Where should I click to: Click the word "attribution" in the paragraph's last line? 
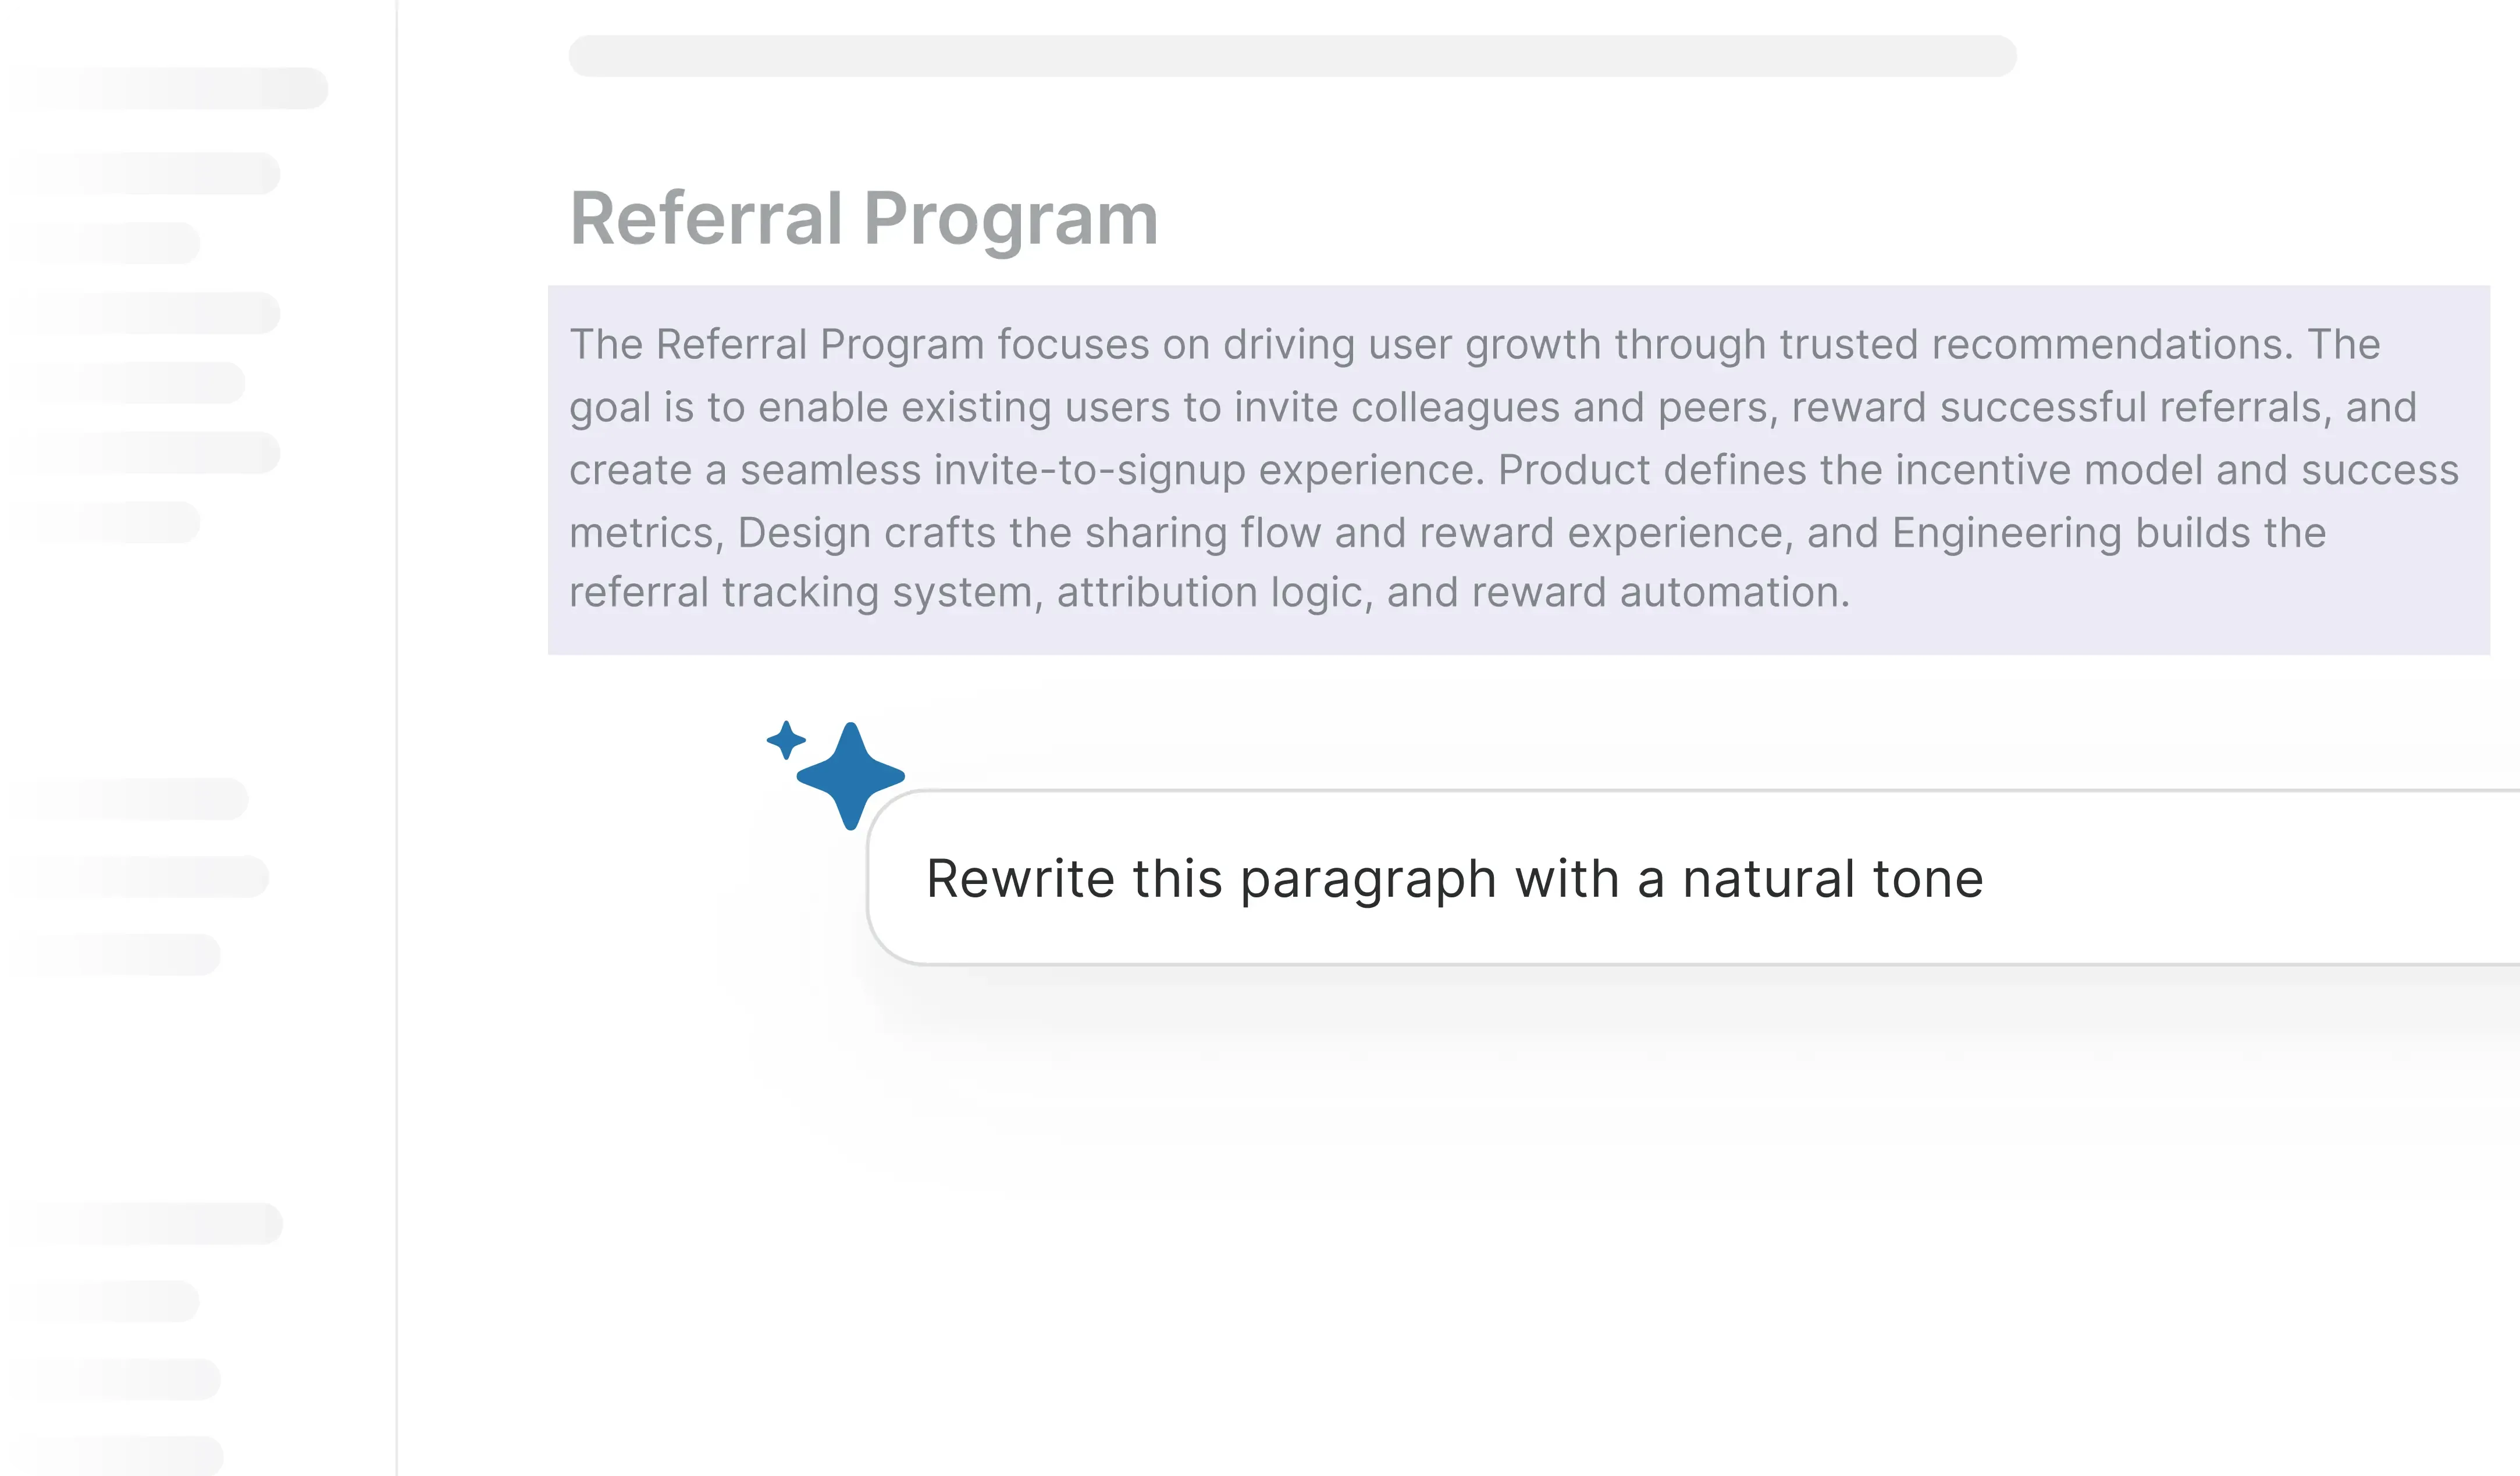(1156, 592)
